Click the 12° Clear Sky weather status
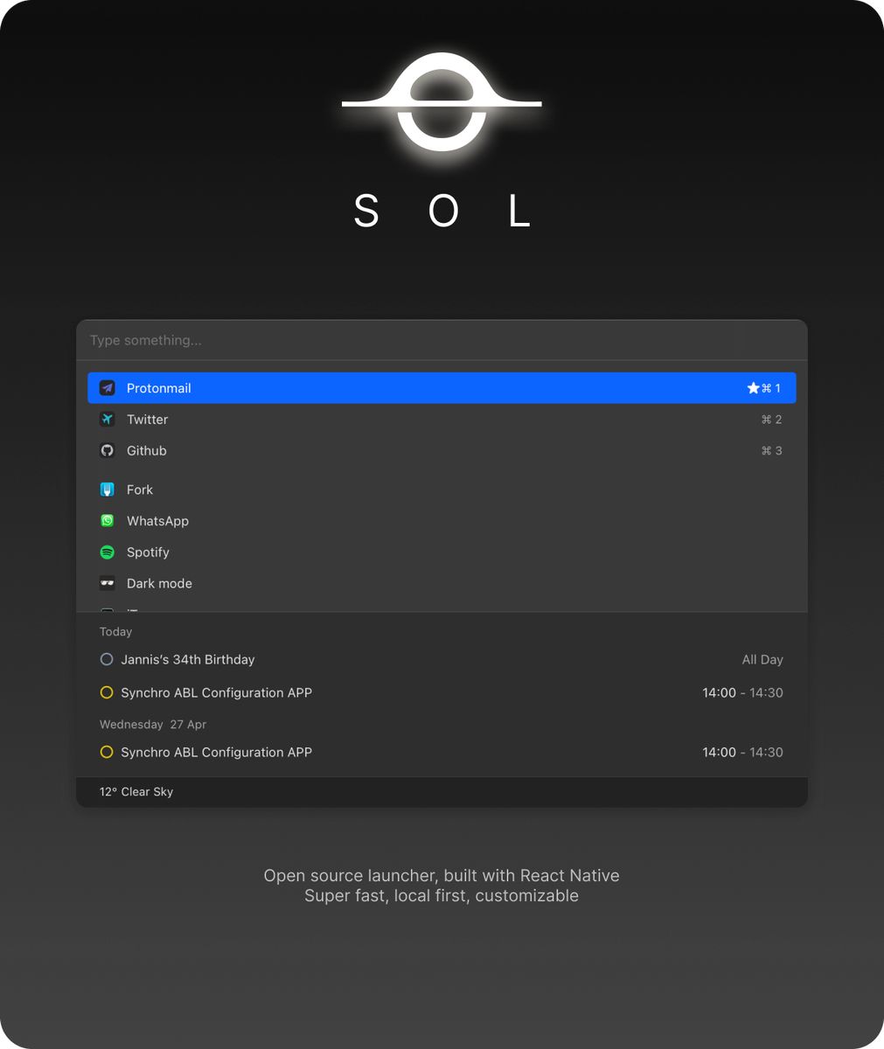The height and width of the screenshot is (1049, 884). (136, 791)
